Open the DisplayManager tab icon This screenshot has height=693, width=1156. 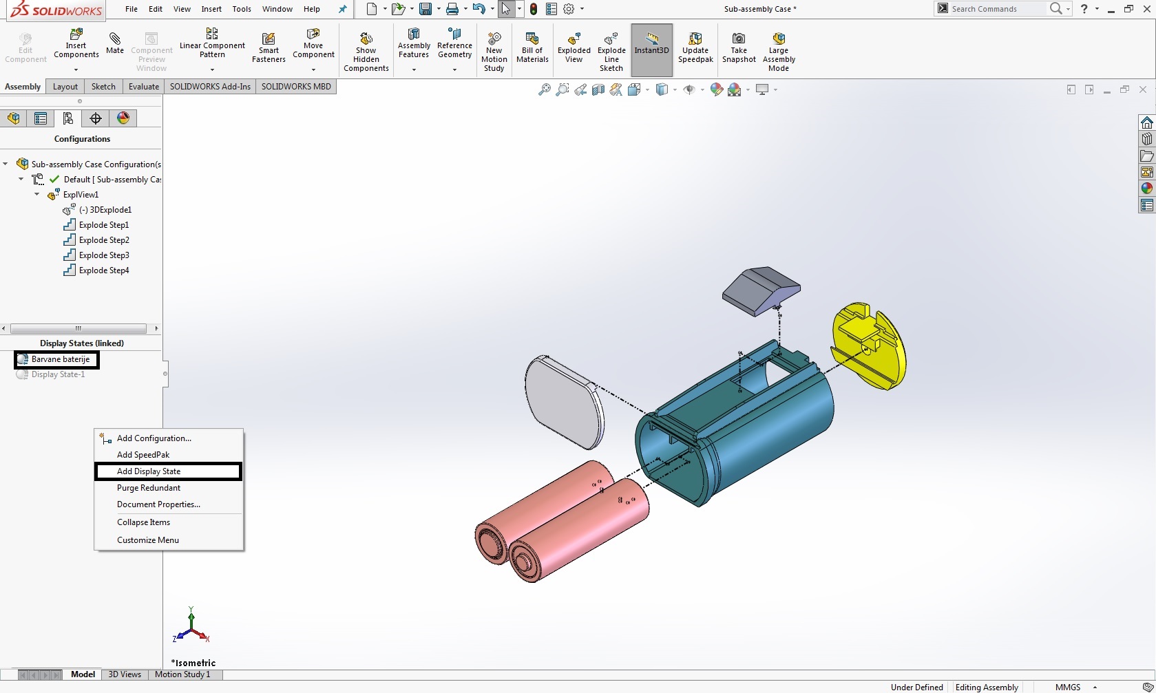pos(123,118)
